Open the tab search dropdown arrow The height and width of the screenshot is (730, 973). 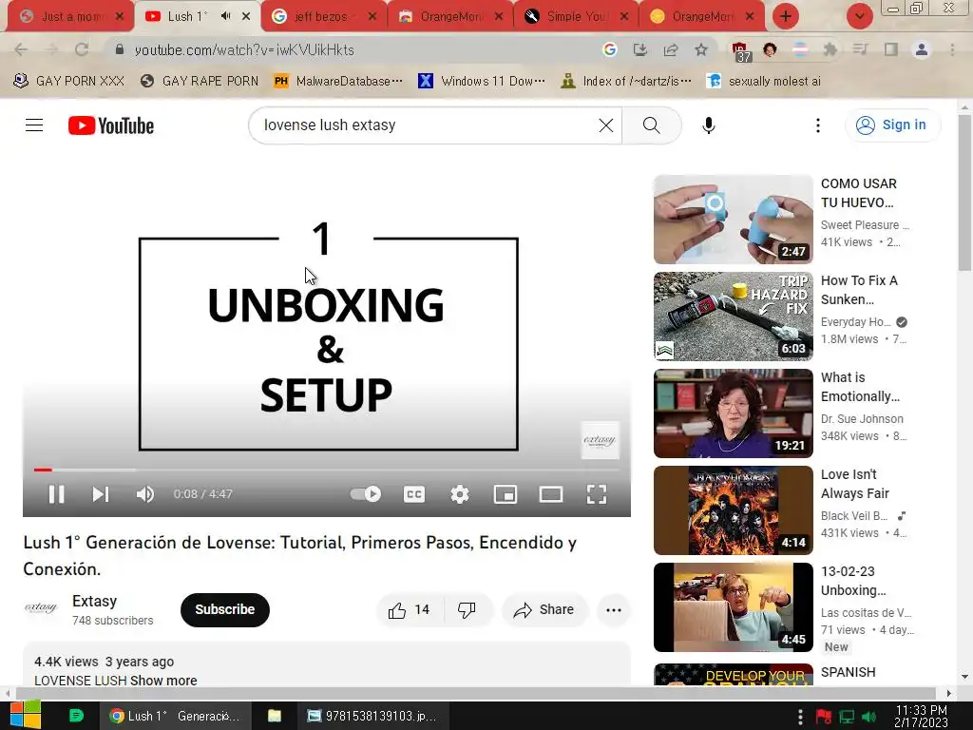pyautogui.click(x=859, y=17)
